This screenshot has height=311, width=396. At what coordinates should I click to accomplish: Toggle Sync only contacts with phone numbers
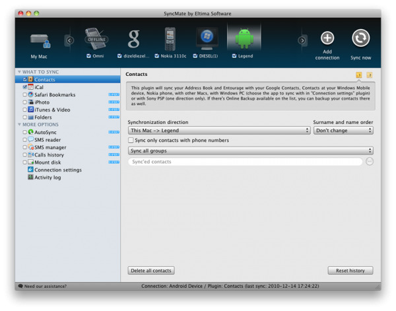pos(131,141)
